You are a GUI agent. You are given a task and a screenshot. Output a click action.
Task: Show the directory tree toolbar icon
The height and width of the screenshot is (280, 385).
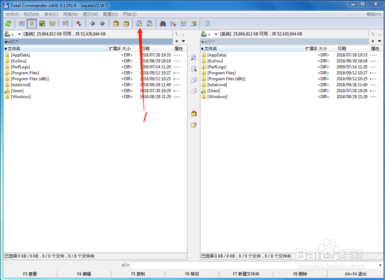(52, 23)
